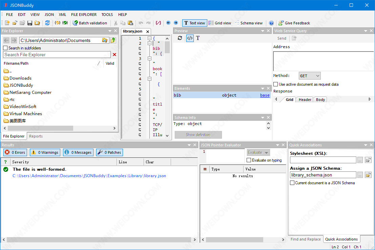Viewport: 375px width, 250px height.
Task: Click the Paste clipboard icon
Action: click(x=130, y=23)
